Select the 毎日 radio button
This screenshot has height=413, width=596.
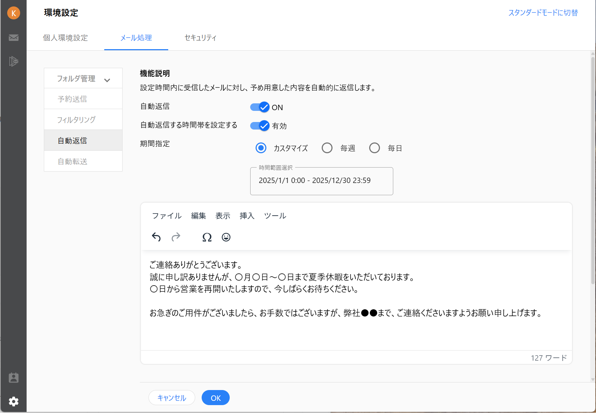pos(375,148)
